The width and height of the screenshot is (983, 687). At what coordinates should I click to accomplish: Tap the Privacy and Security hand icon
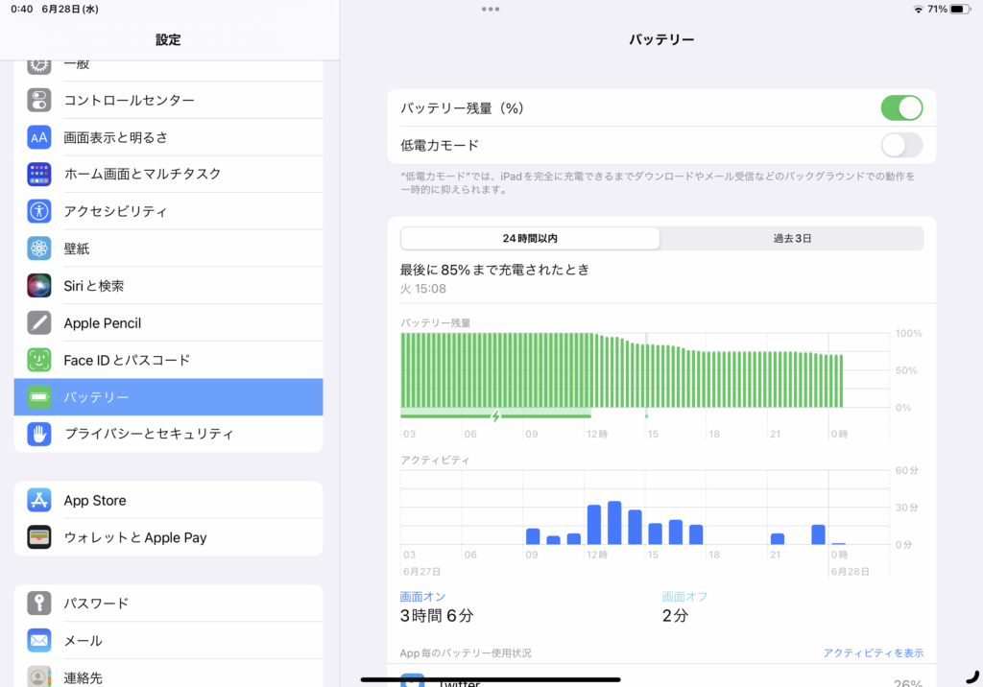(38, 434)
